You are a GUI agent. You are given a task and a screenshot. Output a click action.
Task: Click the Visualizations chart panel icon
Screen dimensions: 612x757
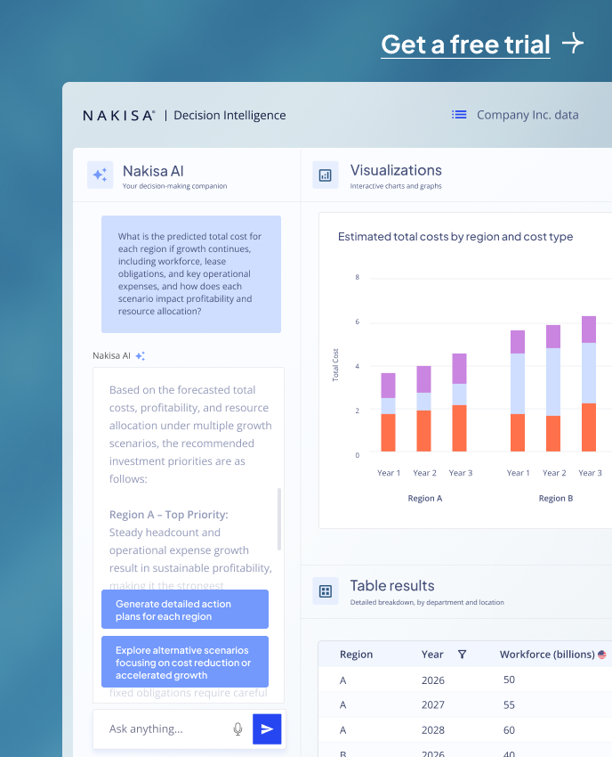[x=326, y=175]
